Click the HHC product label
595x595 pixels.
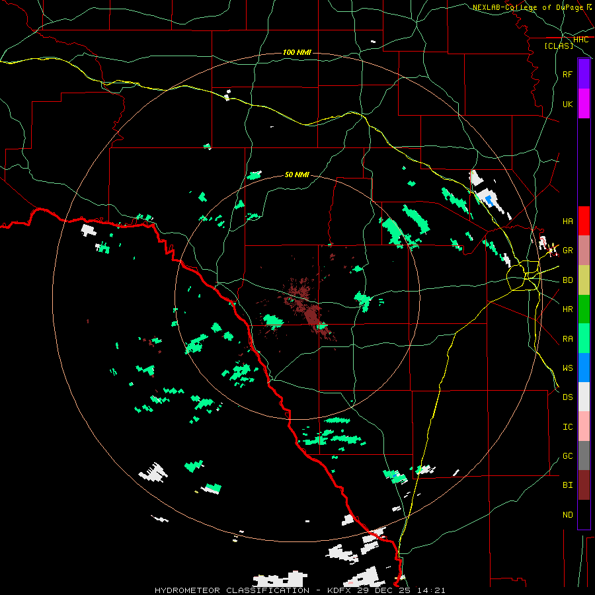coord(580,40)
